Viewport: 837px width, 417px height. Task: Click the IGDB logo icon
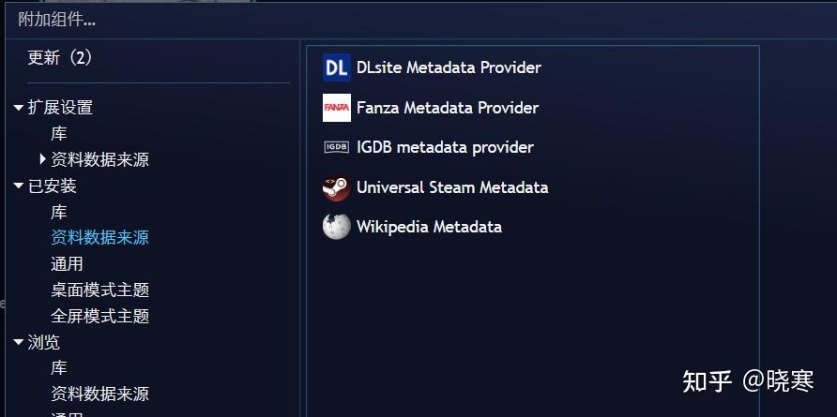(x=336, y=147)
